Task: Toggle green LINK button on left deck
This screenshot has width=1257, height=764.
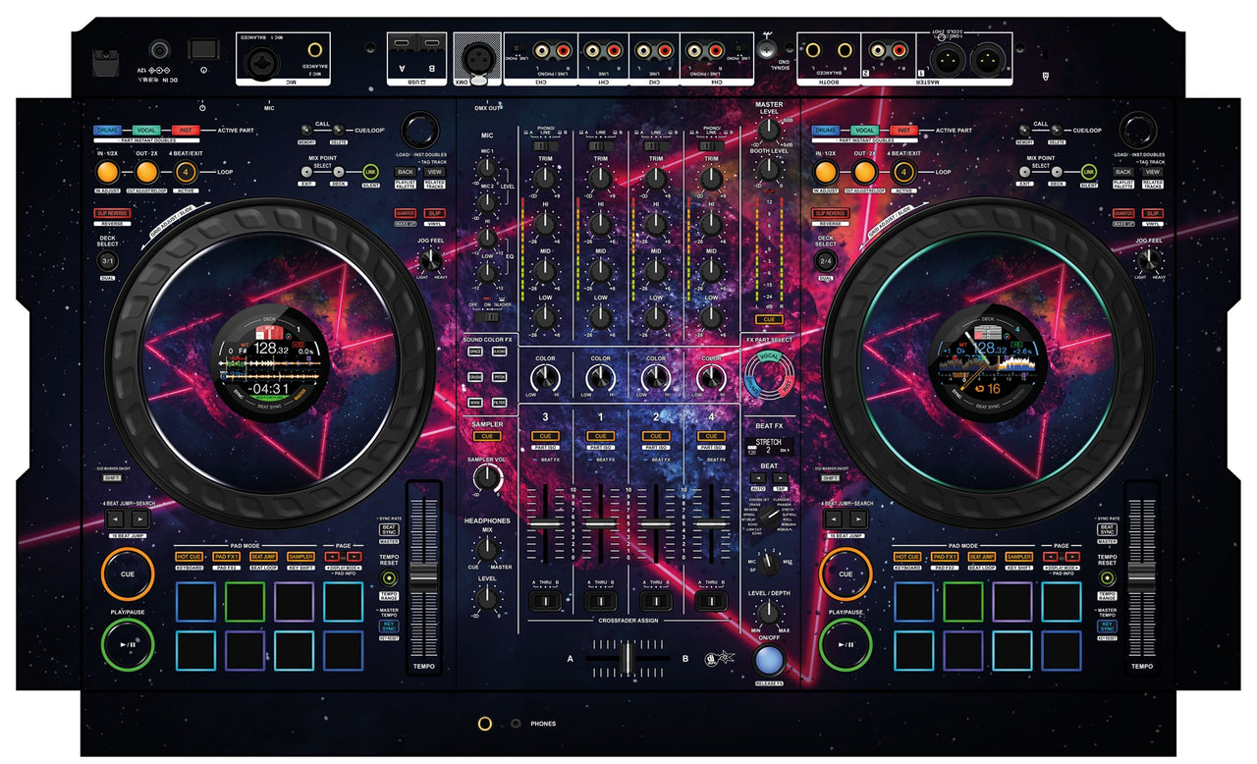Action: [x=371, y=172]
